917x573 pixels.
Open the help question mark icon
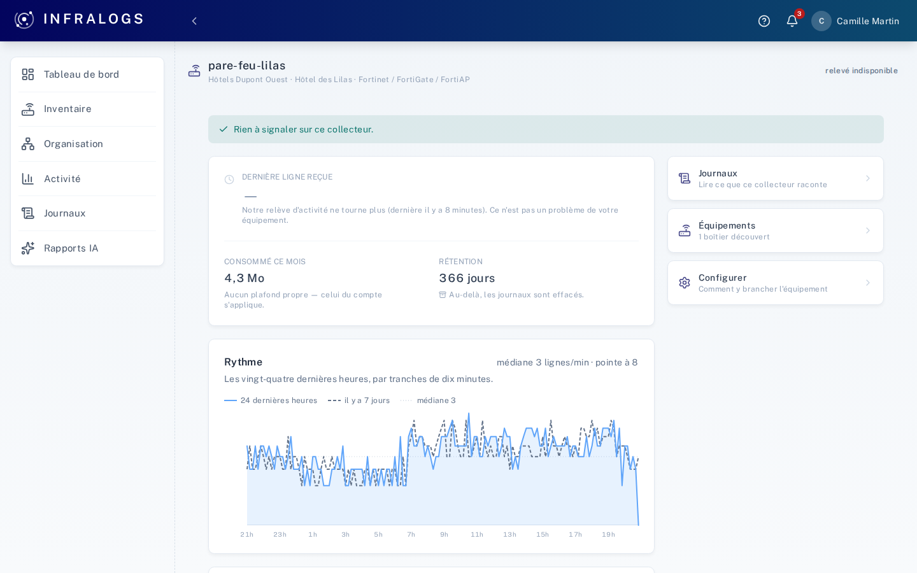pos(764,21)
